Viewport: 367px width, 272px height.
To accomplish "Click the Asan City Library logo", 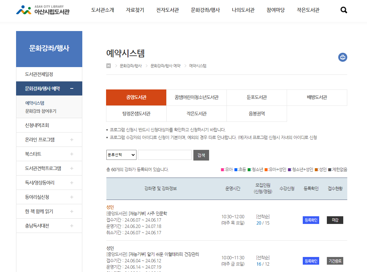I will click(x=43, y=10).
